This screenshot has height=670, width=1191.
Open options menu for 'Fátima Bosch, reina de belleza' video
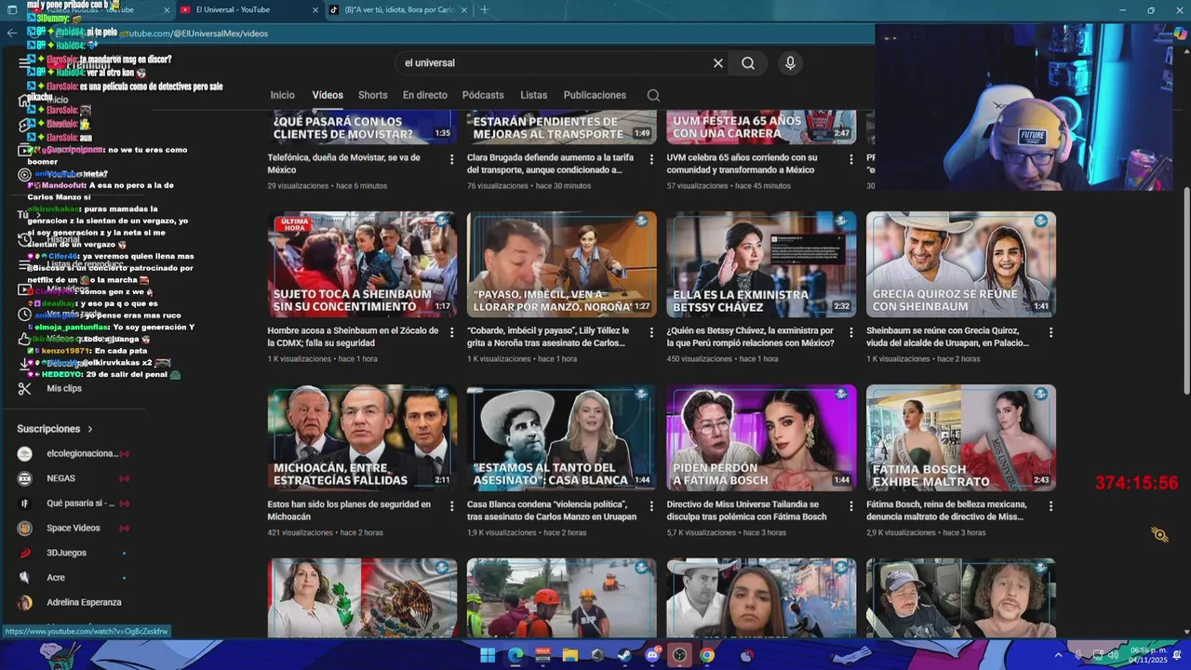pos(1051,506)
